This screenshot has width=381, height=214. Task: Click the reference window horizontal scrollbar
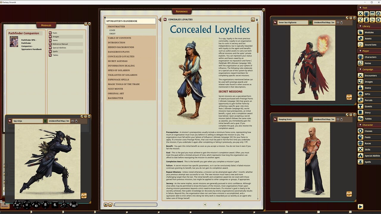coord(135,204)
